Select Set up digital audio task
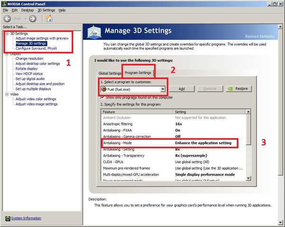285x227 pixels. [30, 79]
